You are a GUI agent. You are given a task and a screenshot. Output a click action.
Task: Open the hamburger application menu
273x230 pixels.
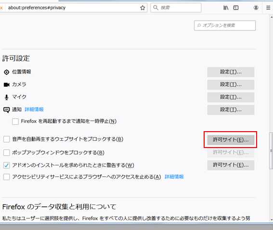coord(268,8)
